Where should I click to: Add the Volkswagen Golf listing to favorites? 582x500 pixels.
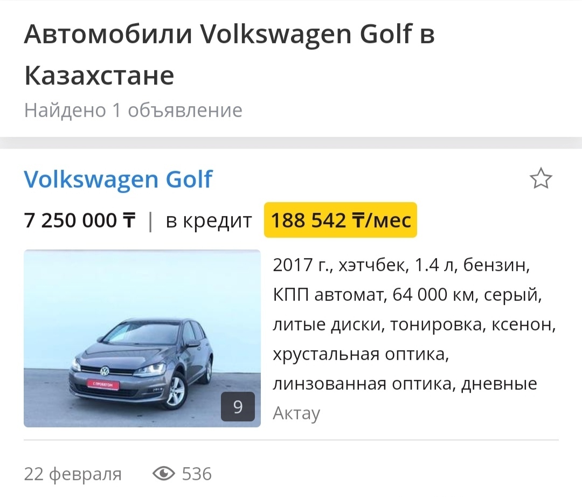(541, 178)
